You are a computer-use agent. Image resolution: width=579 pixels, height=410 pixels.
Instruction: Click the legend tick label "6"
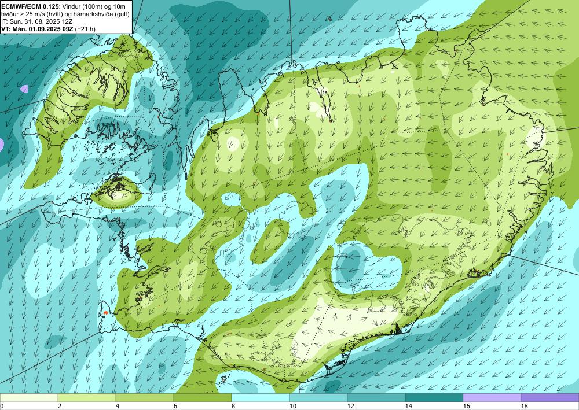175,407
